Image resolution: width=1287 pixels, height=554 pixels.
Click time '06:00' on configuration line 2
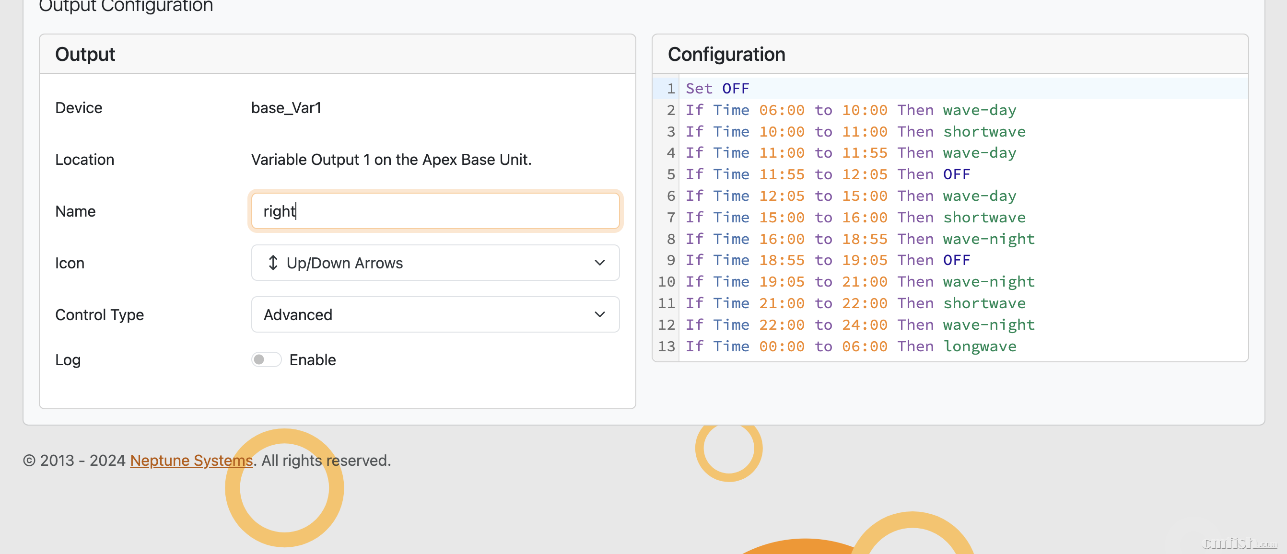click(x=782, y=110)
